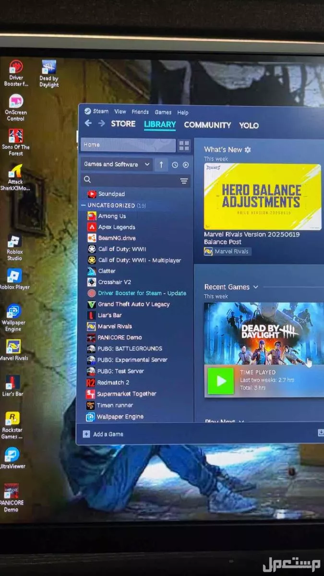Screen dimensions: 324x576
Task: Open Hero Balance Adjustments news thumbnail
Action: [263, 196]
